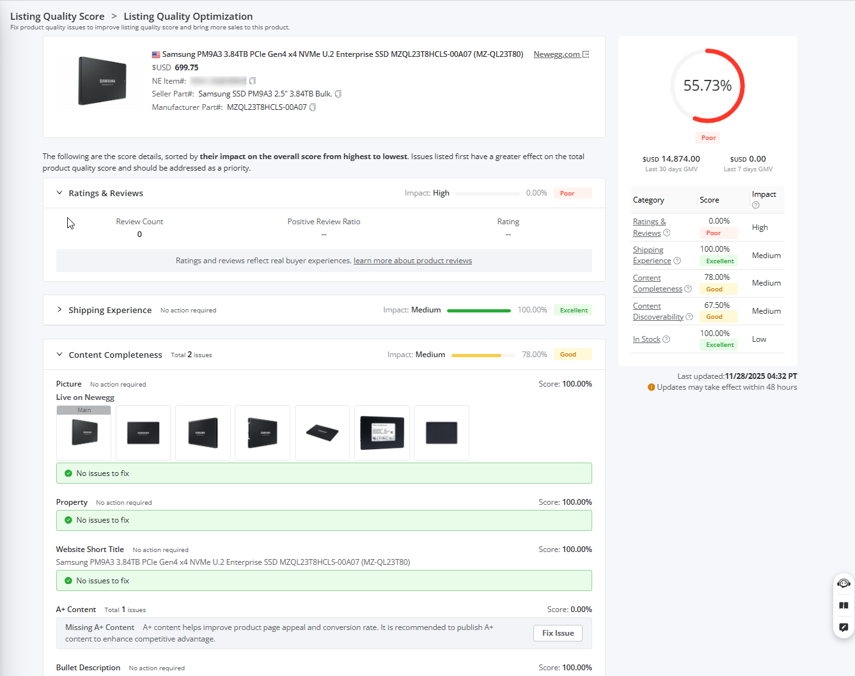The width and height of the screenshot is (855, 676).
Task: Collapse the Ratings & Reviews section
Action: 59,193
